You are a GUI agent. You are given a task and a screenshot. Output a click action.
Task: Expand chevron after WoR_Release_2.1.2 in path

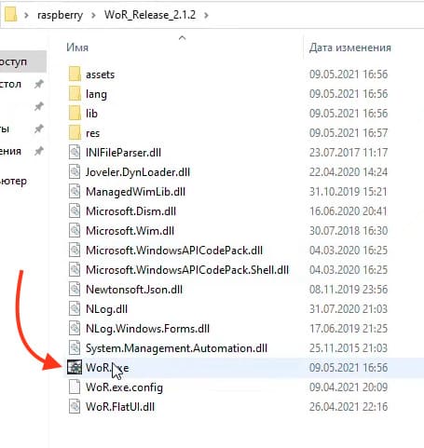click(x=206, y=15)
